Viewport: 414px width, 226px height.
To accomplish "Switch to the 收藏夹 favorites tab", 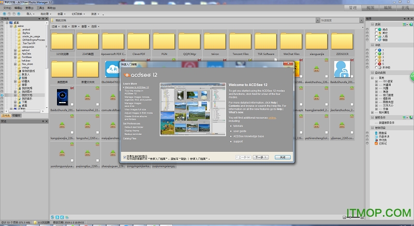I will tap(17, 116).
